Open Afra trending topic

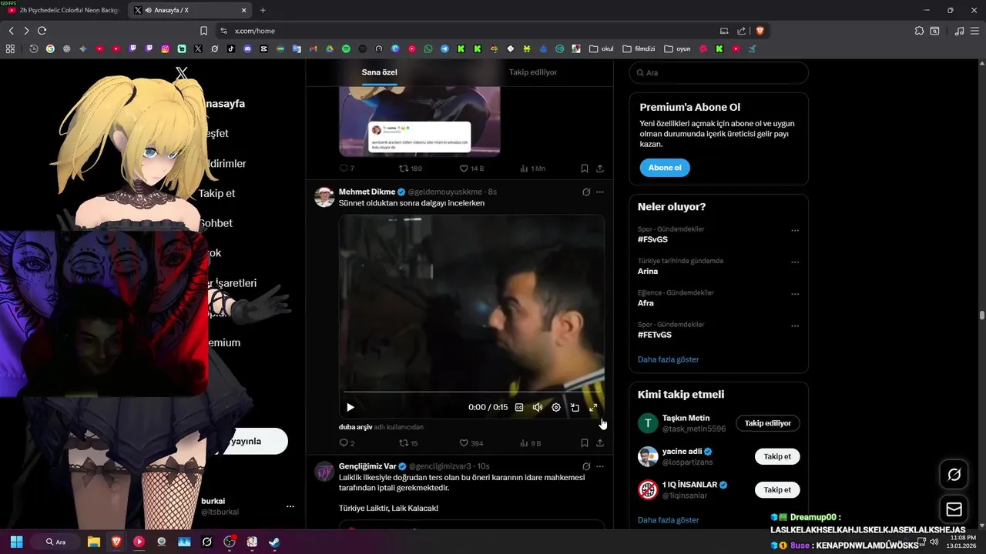click(x=646, y=303)
